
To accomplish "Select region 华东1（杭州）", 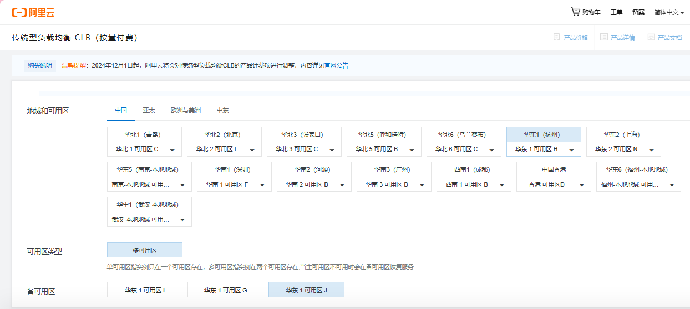I will click(x=544, y=135).
